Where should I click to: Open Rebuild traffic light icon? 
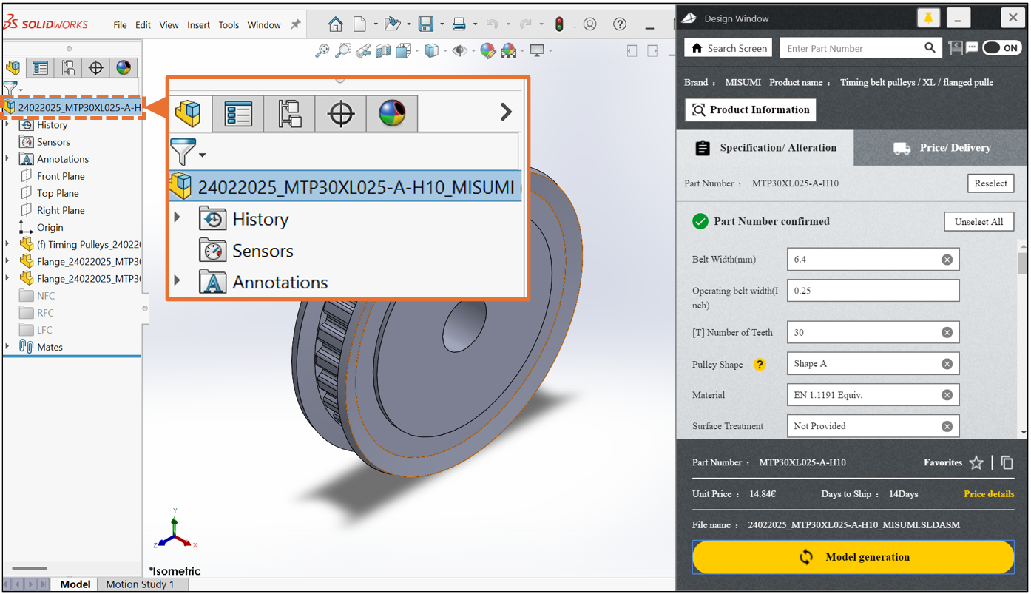tap(560, 24)
